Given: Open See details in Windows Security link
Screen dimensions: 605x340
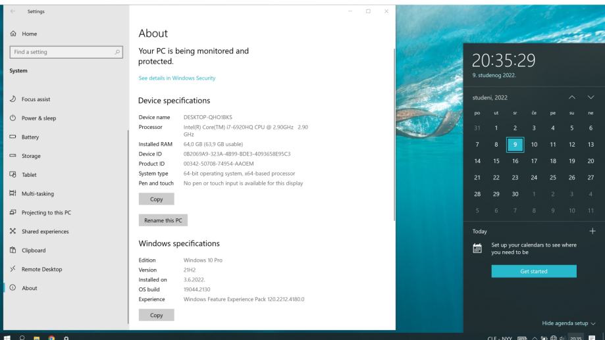Looking at the screenshot, I should pos(176,78).
